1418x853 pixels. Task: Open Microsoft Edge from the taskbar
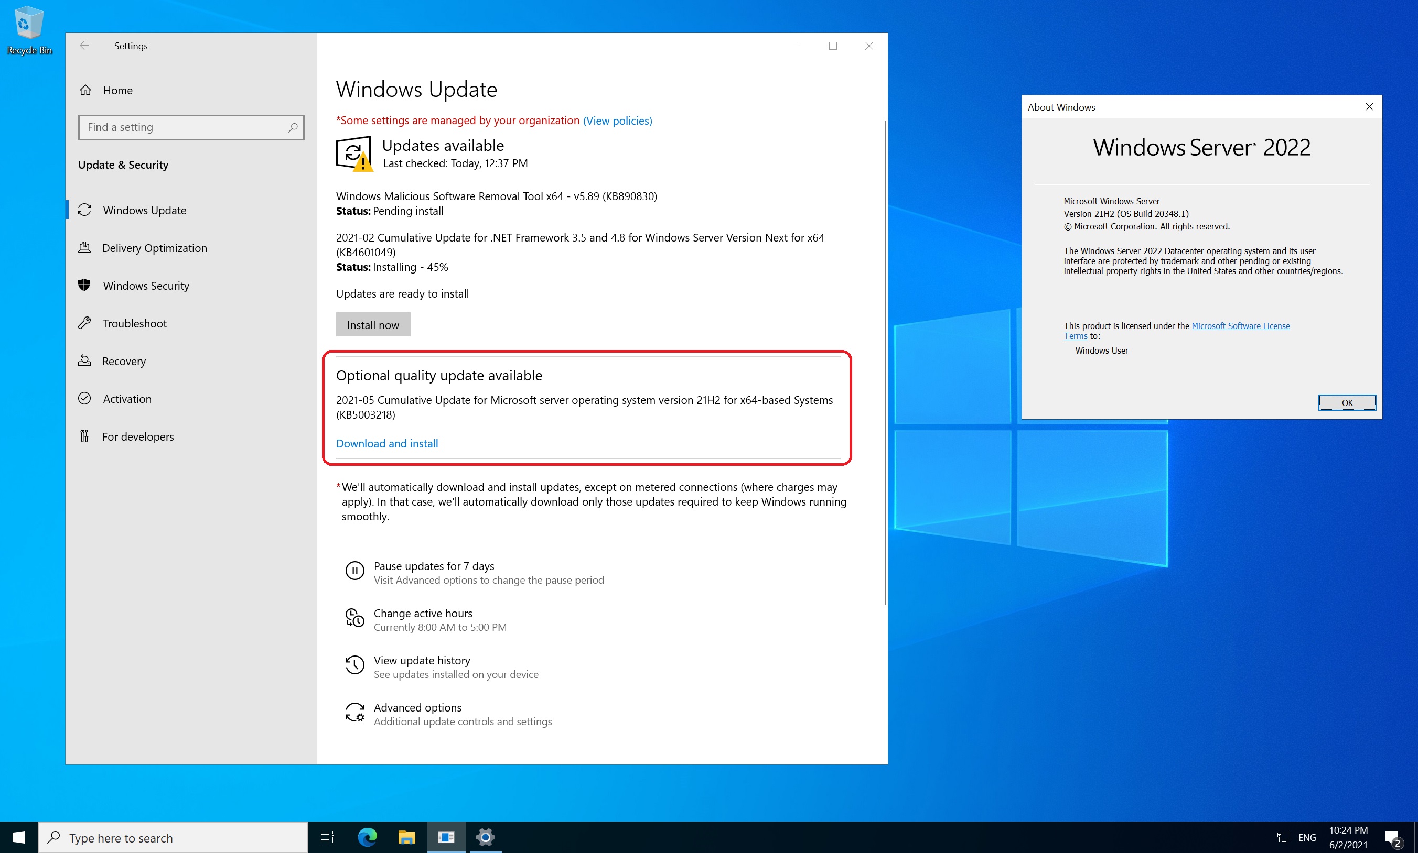coord(367,837)
